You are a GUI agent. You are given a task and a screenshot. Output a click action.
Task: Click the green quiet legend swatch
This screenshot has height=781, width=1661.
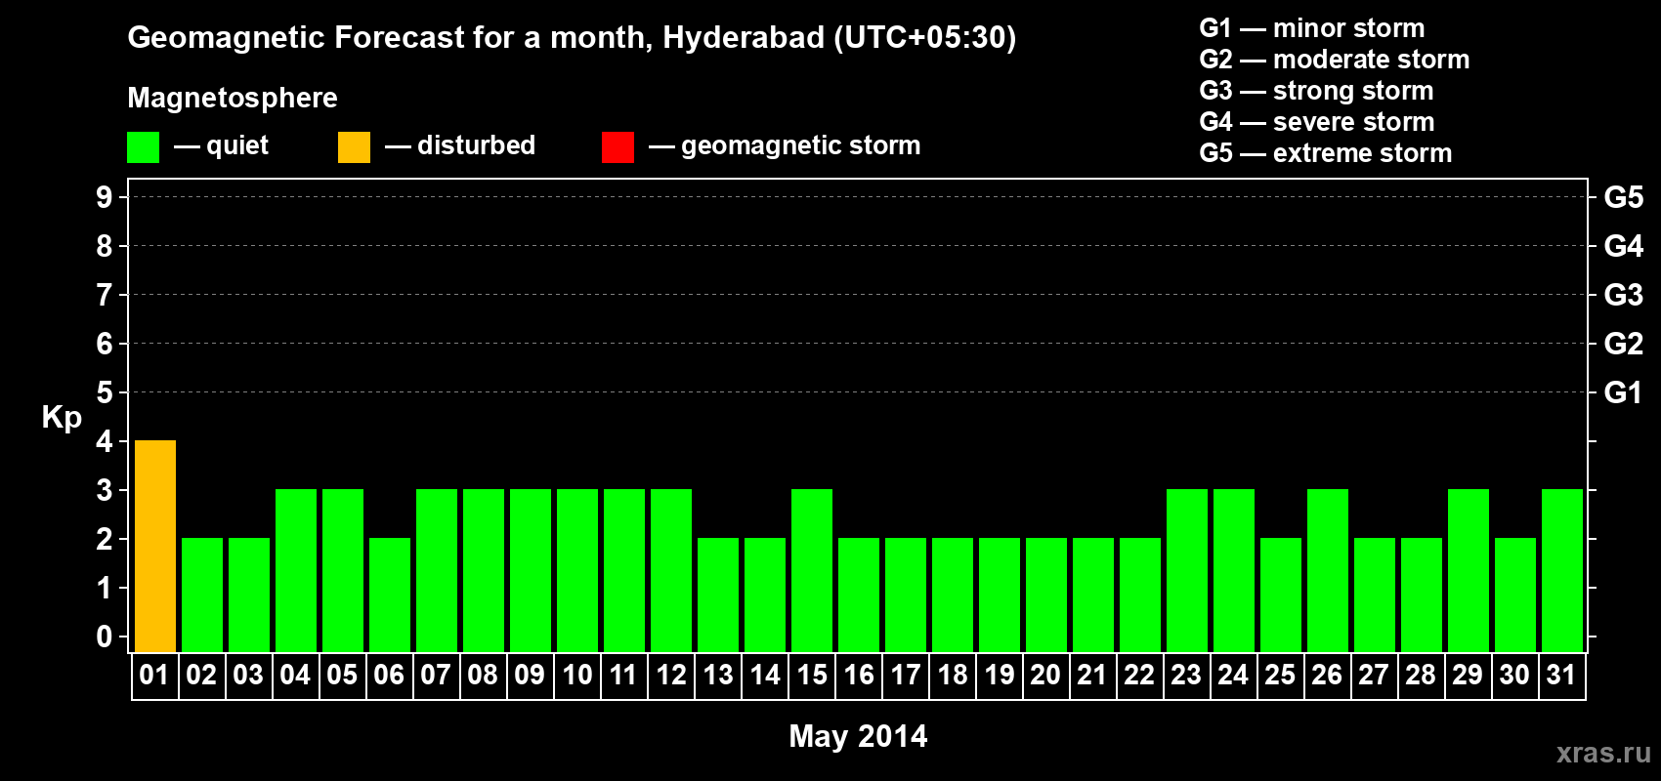click(143, 147)
